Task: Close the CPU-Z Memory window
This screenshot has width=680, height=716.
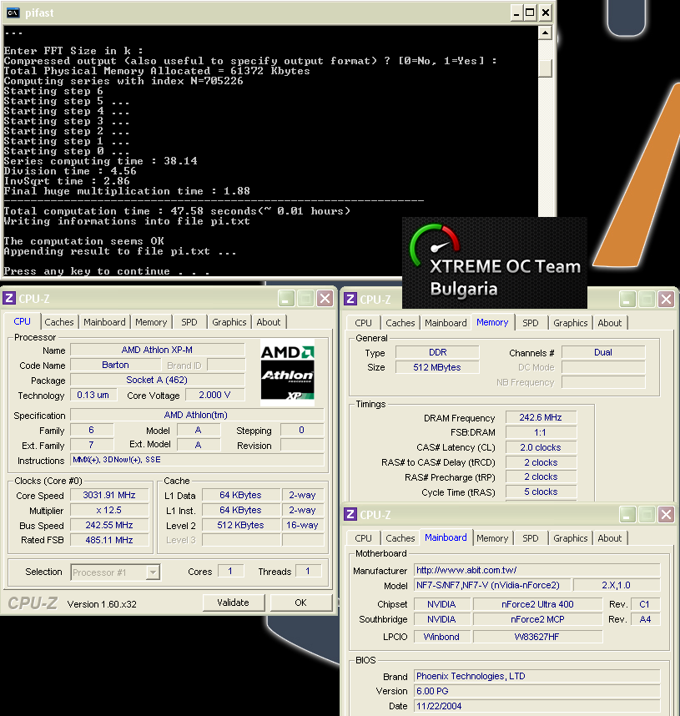Action: point(667,300)
